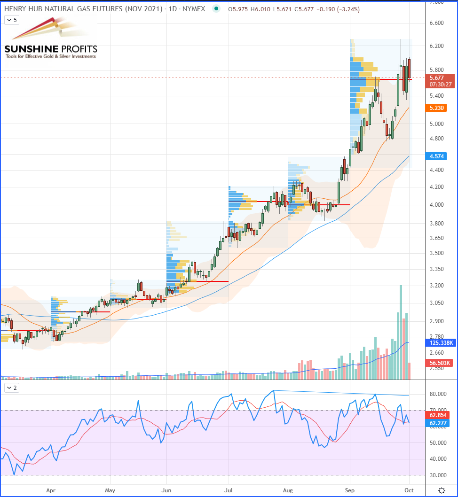This screenshot has height=497, width=458.
Task: Click the red 62.854 RSI label
Action: (x=437, y=415)
